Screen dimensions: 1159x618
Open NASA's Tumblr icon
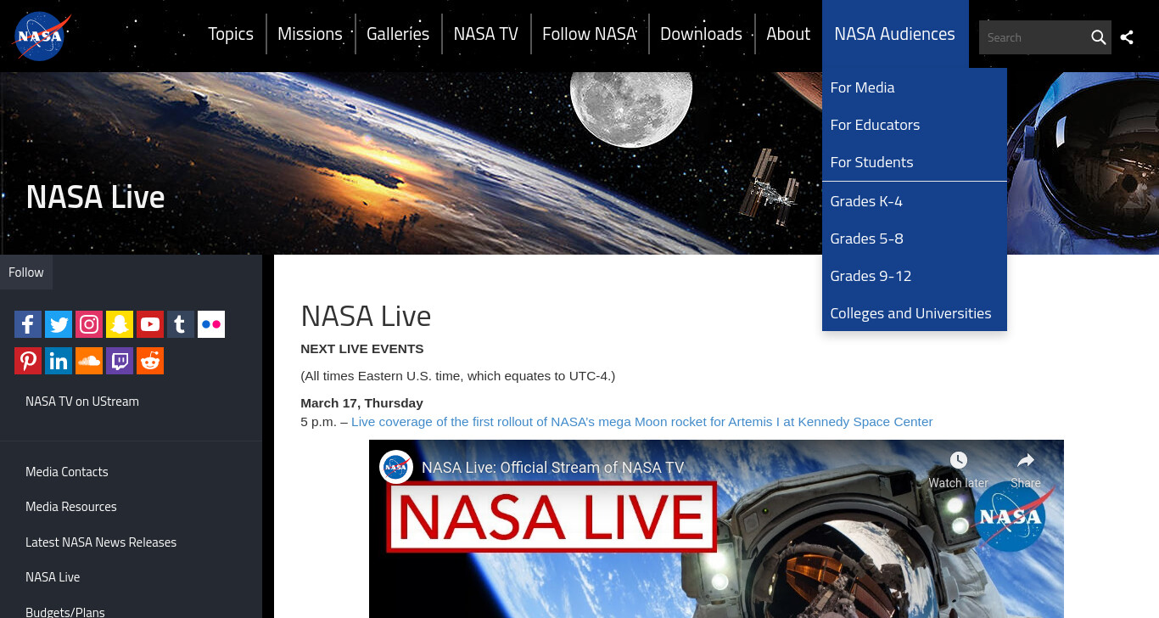(181, 324)
